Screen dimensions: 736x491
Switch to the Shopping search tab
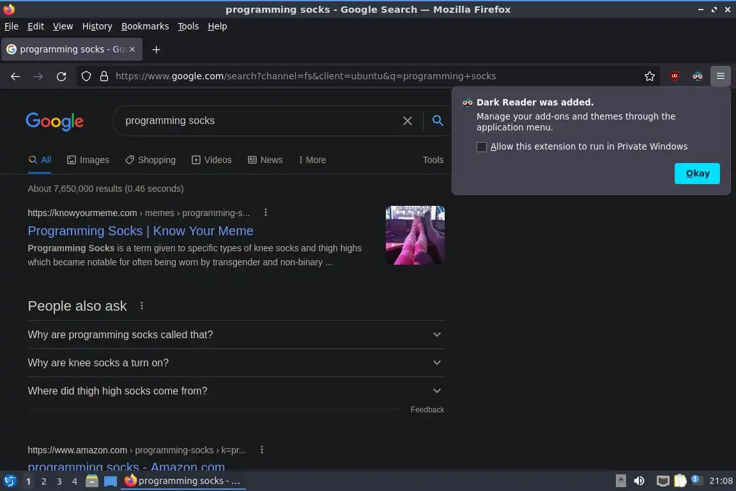151,160
